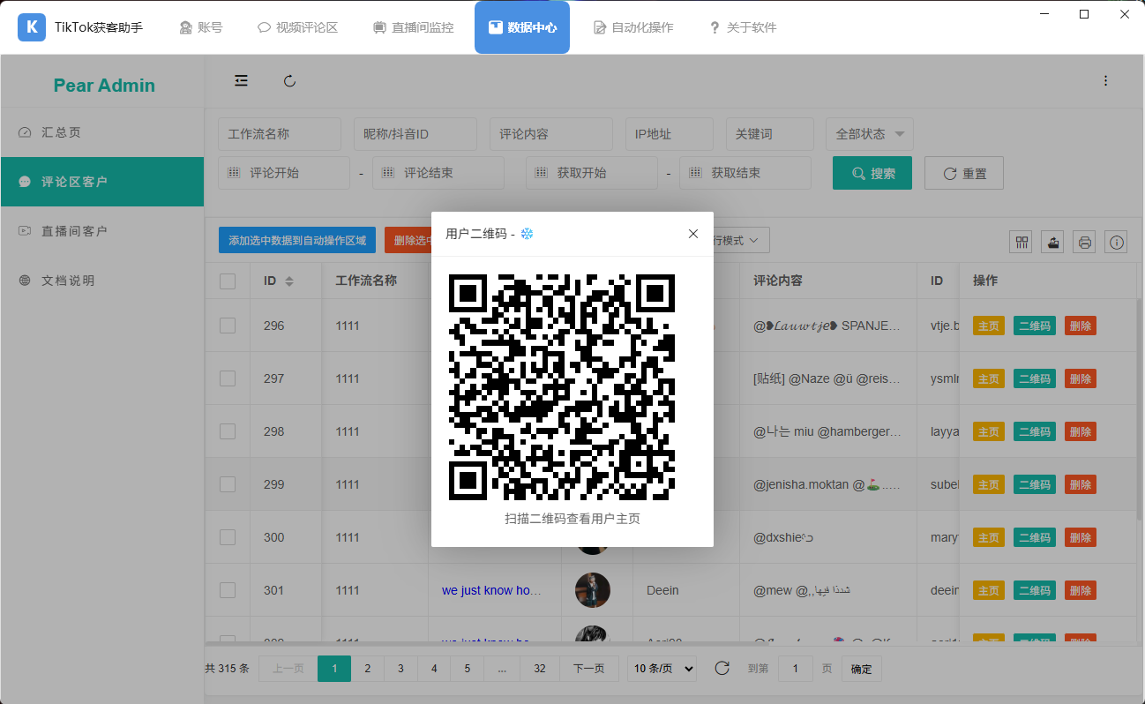The height and width of the screenshot is (704, 1145).
Task: Open 直播间客户 in sidebar
Action: point(102,231)
